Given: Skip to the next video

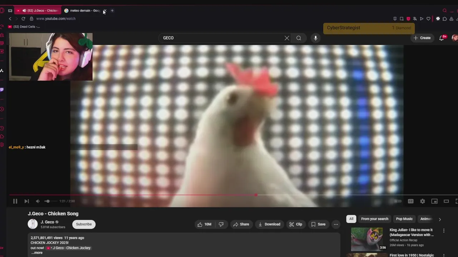Looking at the screenshot, I should point(26,201).
